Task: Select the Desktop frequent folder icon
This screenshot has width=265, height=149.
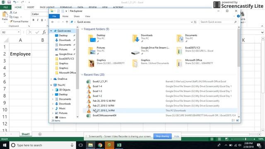Action: coord(92,38)
